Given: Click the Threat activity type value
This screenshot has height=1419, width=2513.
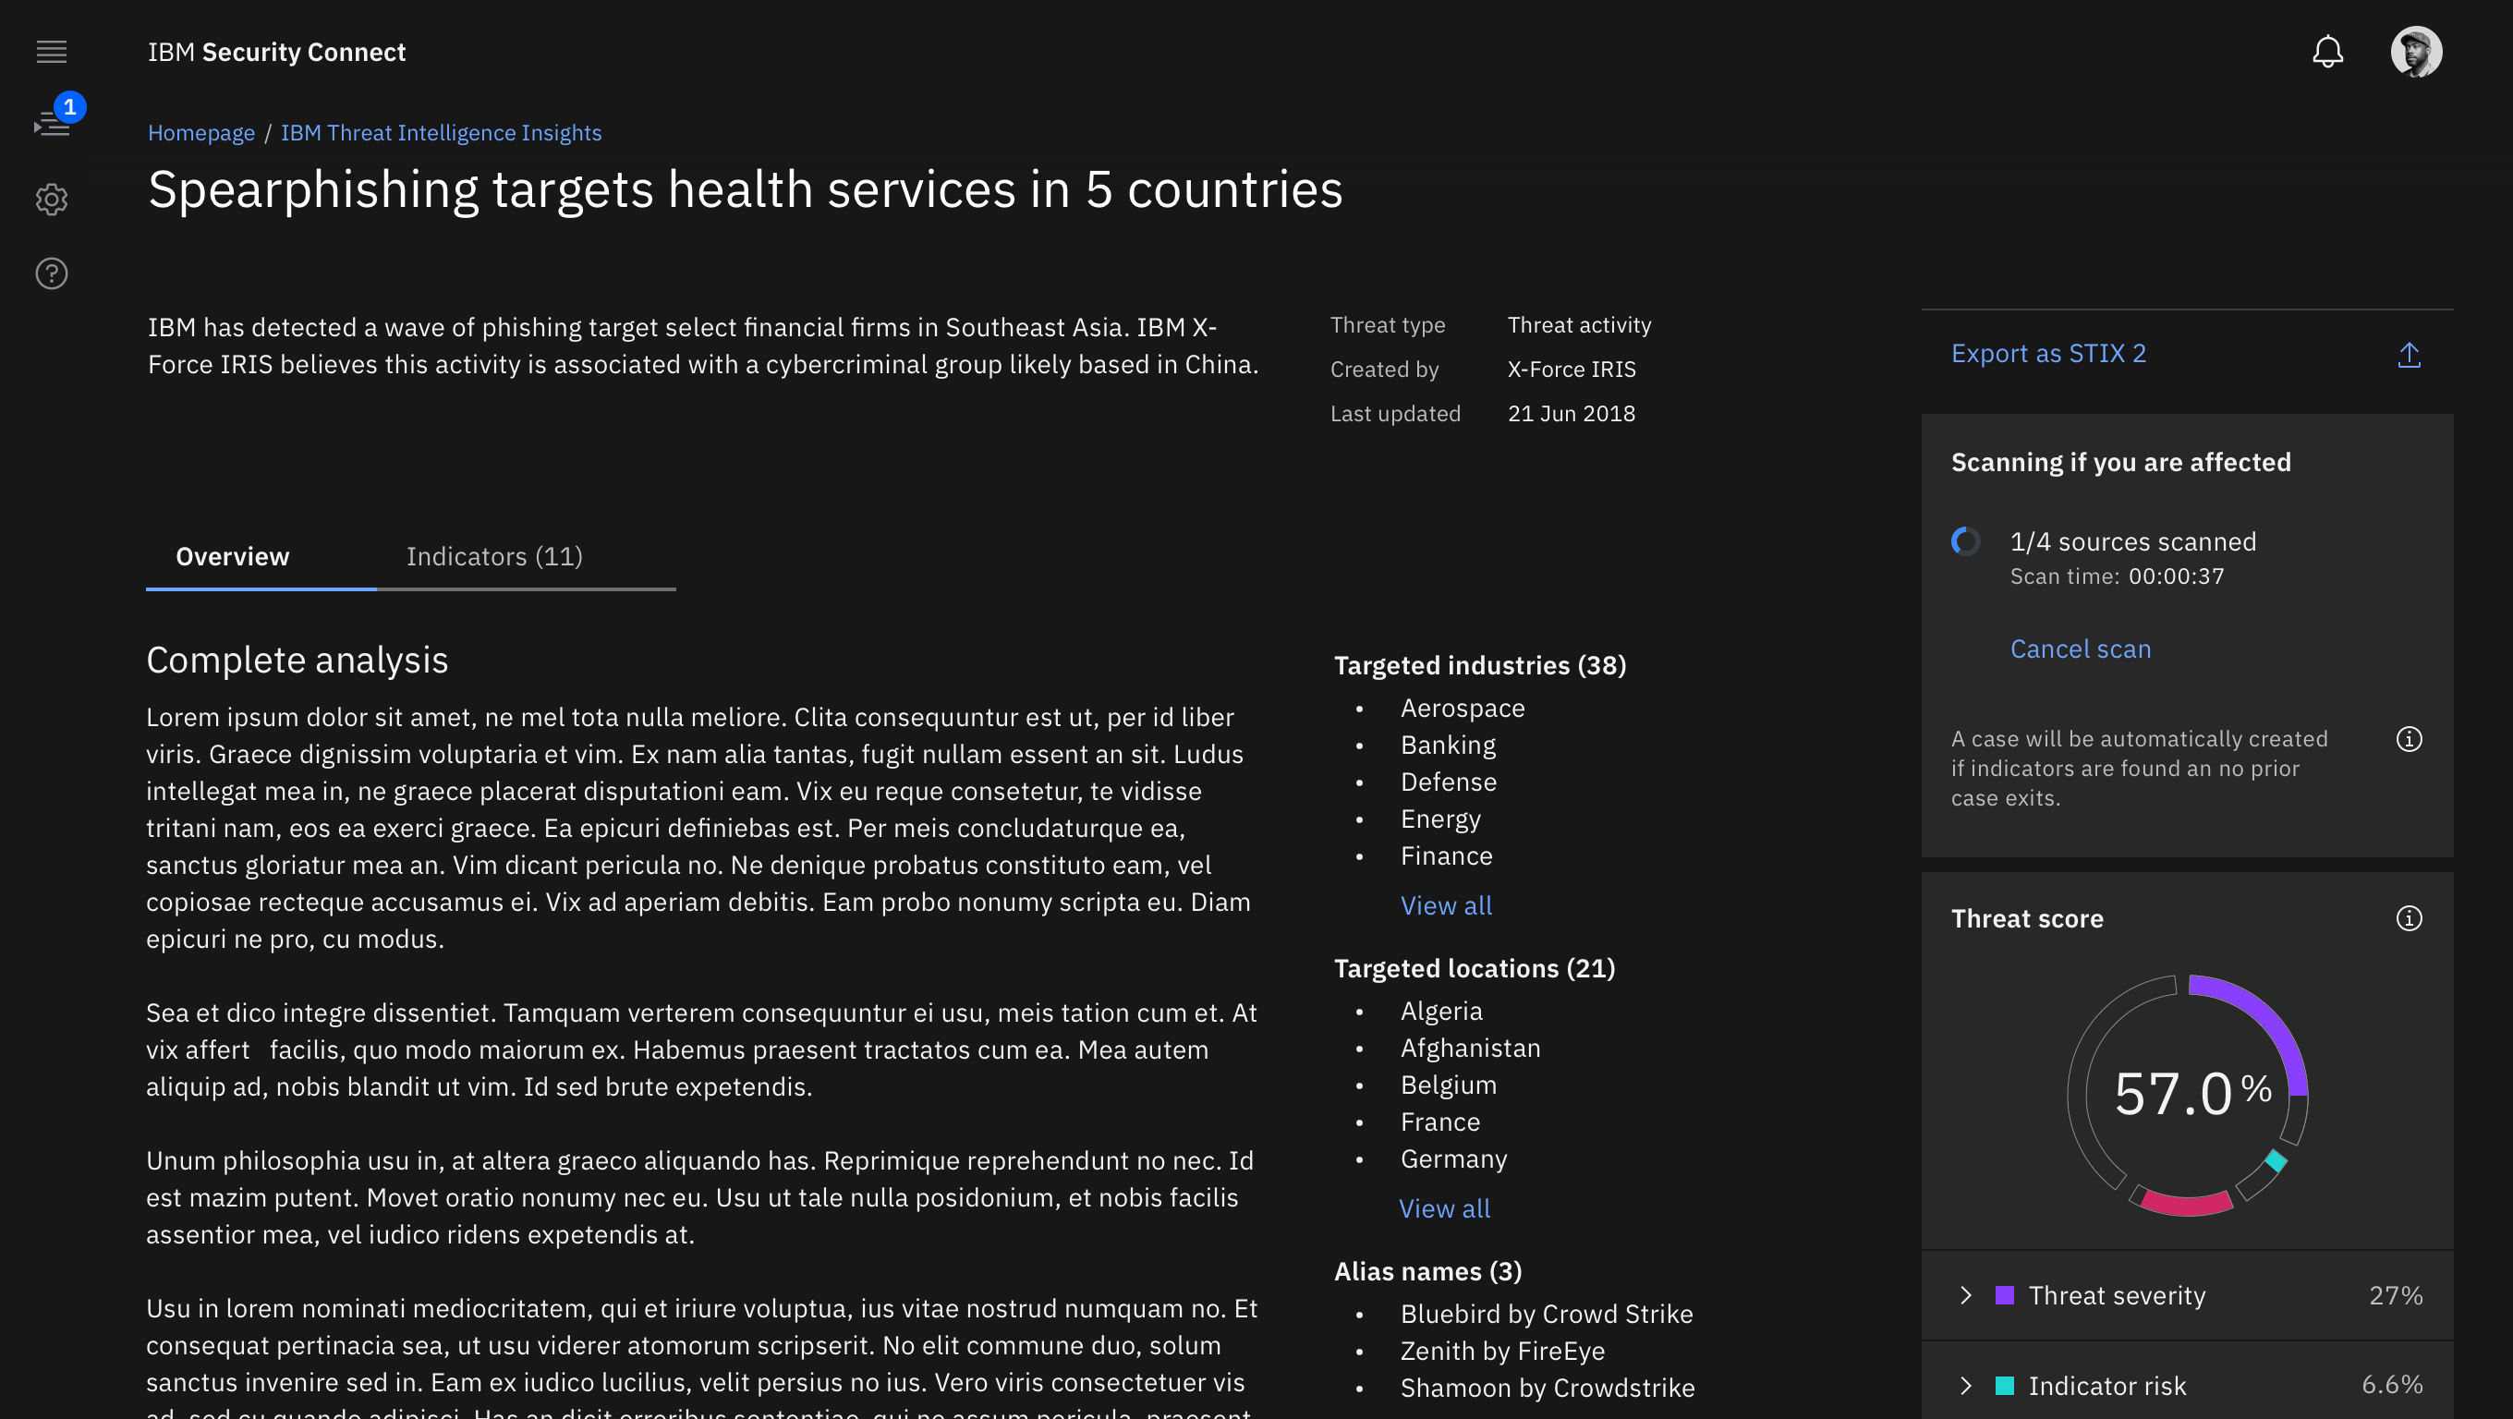Looking at the screenshot, I should pos(1578,326).
